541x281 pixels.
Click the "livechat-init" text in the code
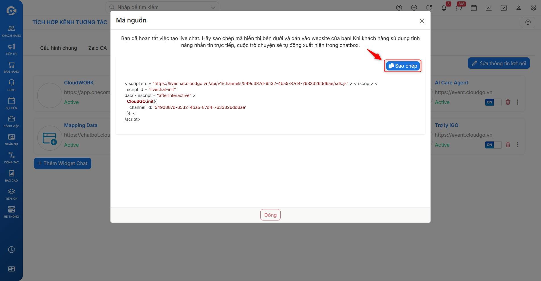[x=162, y=89]
